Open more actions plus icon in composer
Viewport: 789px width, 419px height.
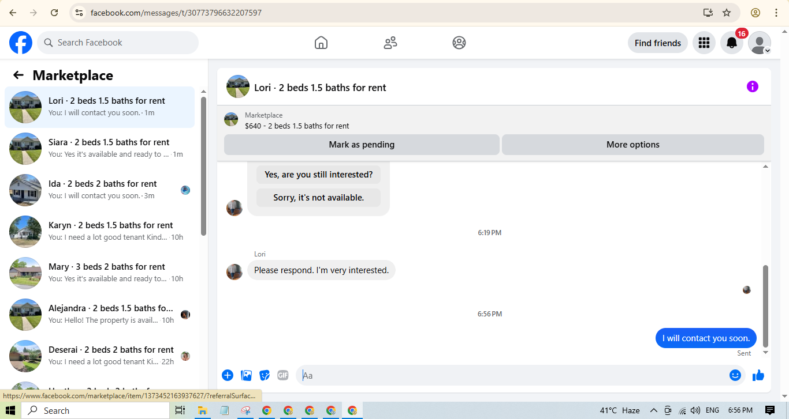228,375
